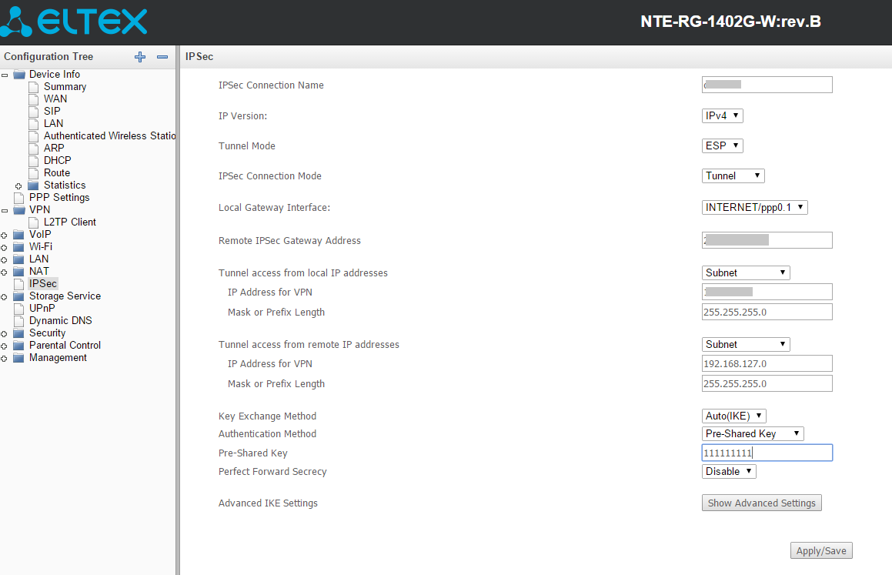Expand the Storage Service folder
The height and width of the screenshot is (575, 892).
click(x=5, y=297)
